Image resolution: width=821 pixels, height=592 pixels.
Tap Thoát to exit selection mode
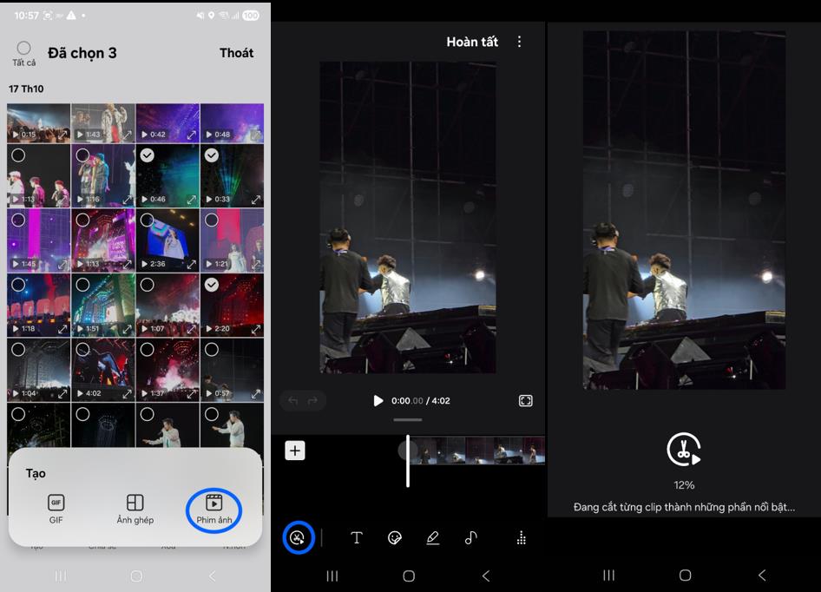tap(236, 53)
